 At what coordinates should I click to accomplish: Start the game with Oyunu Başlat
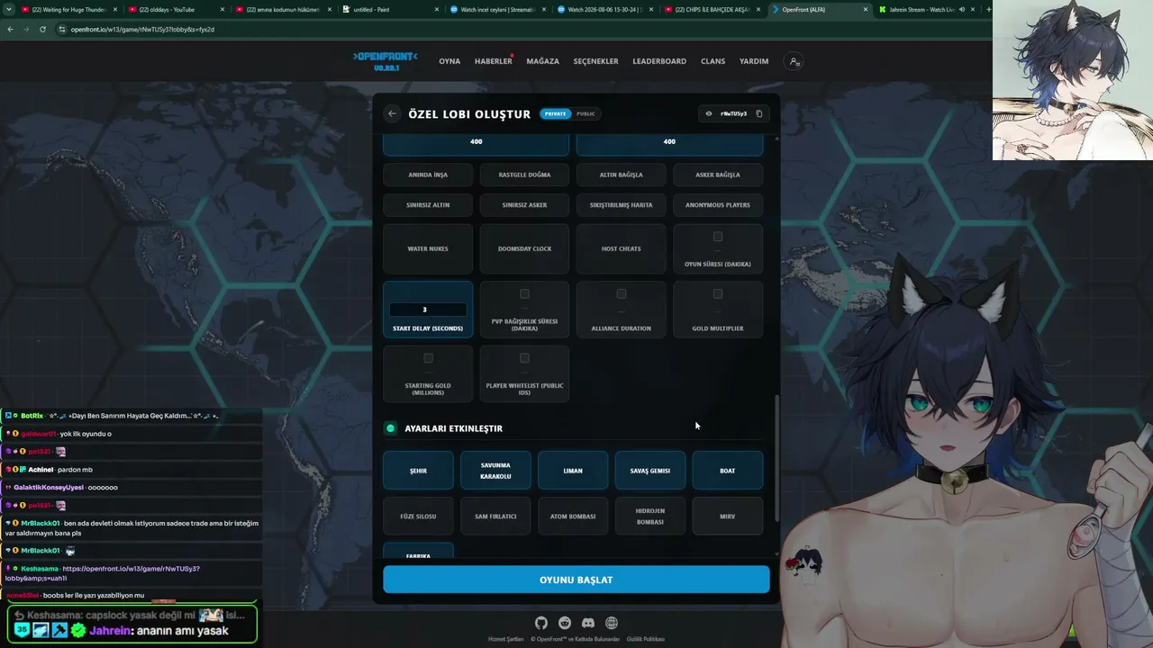576,580
